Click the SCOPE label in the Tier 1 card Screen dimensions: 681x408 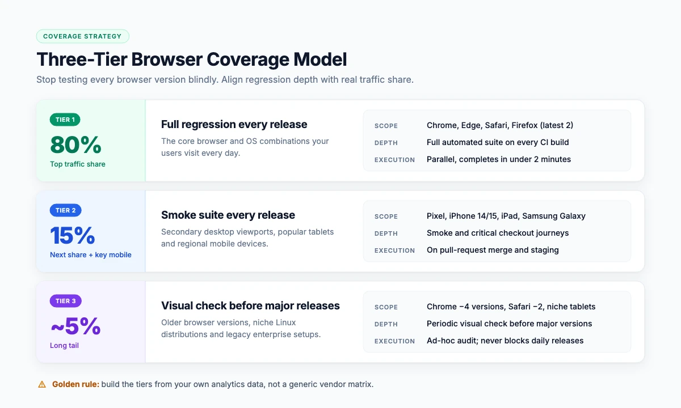point(386,126)
